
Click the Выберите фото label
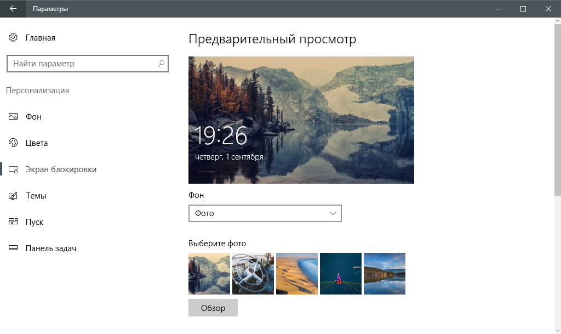click(217, 244)
